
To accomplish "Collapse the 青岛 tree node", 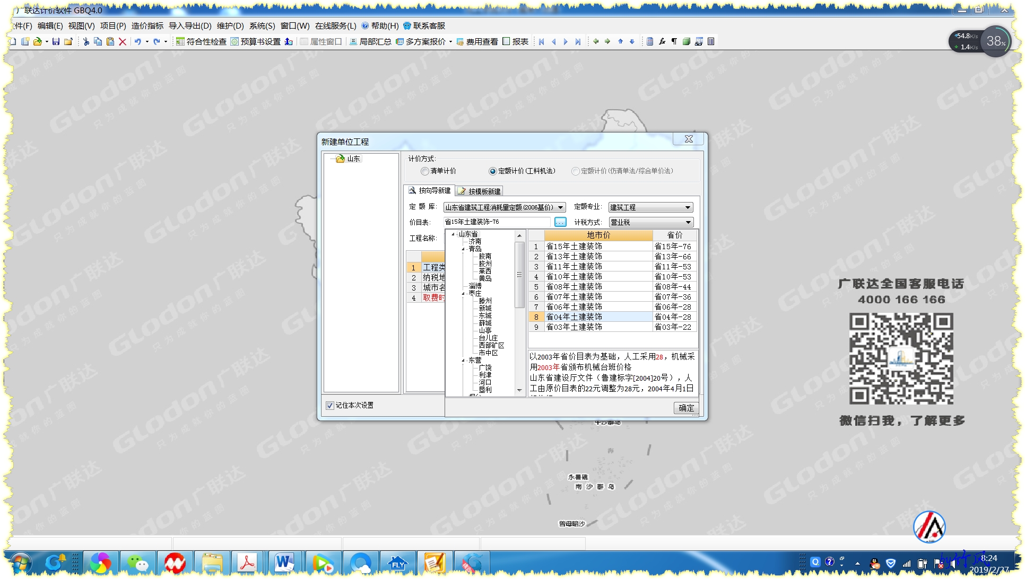I will coord(463,249).
